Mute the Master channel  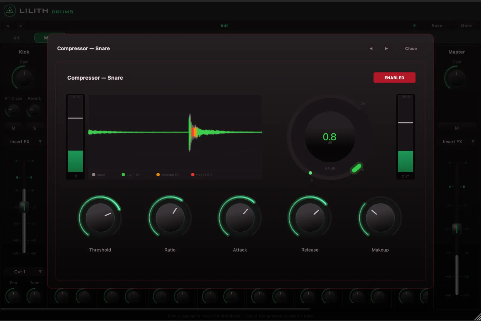[x=457, y=128]
